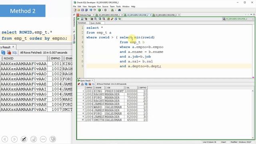The image size is (256, 144).
Task: Click the Save All icon in main toolbar
Action: point(86,10)
